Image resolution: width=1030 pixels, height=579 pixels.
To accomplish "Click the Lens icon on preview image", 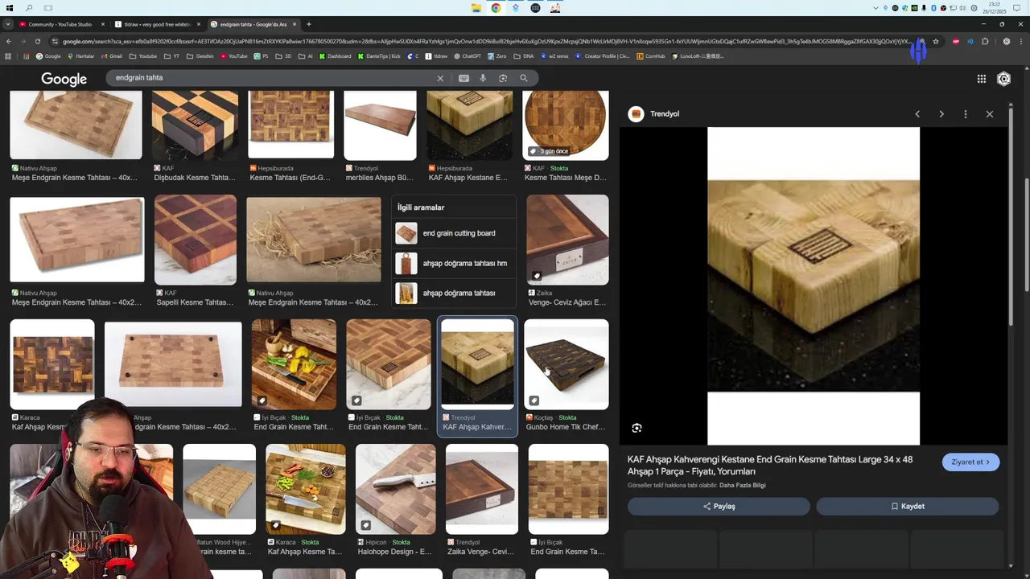I will pos(637,428).
